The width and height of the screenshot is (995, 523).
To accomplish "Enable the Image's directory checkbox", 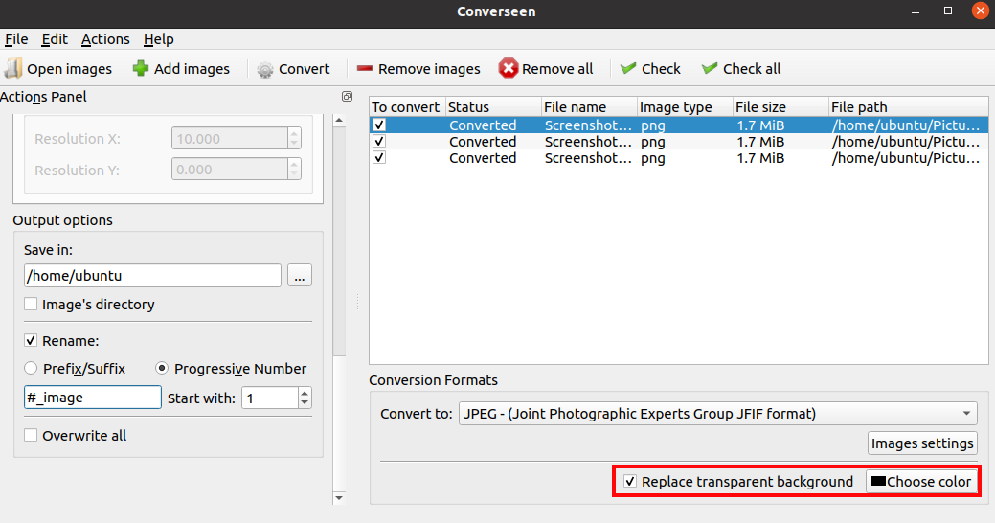I will pyautogui.click(x=31, y=304).
